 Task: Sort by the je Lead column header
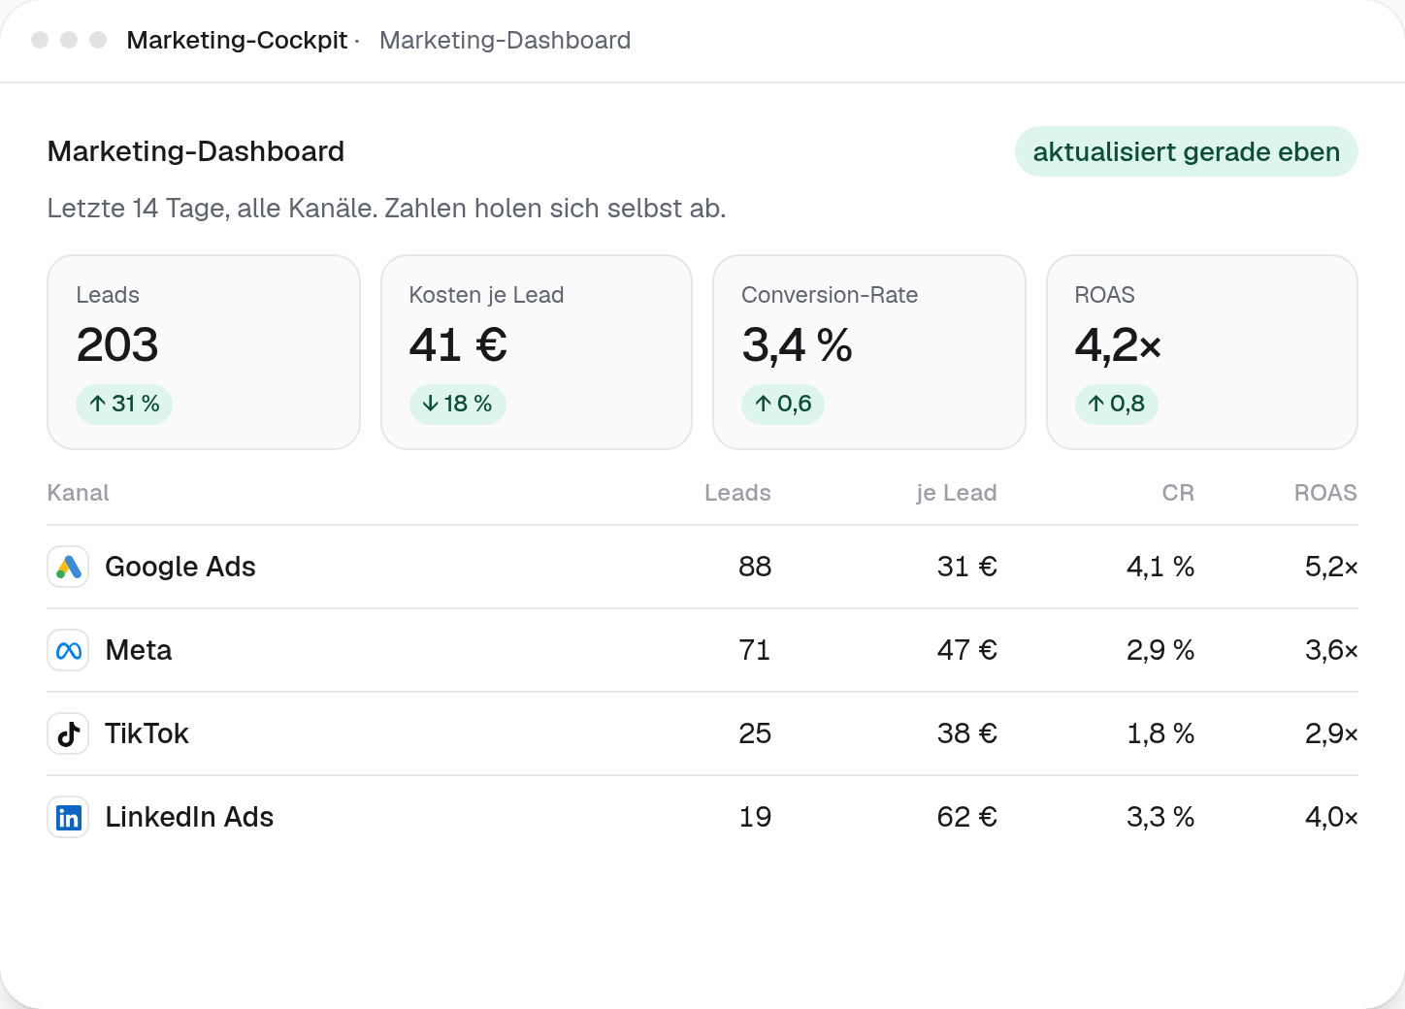pyautogui.click(x=957, y=493)
